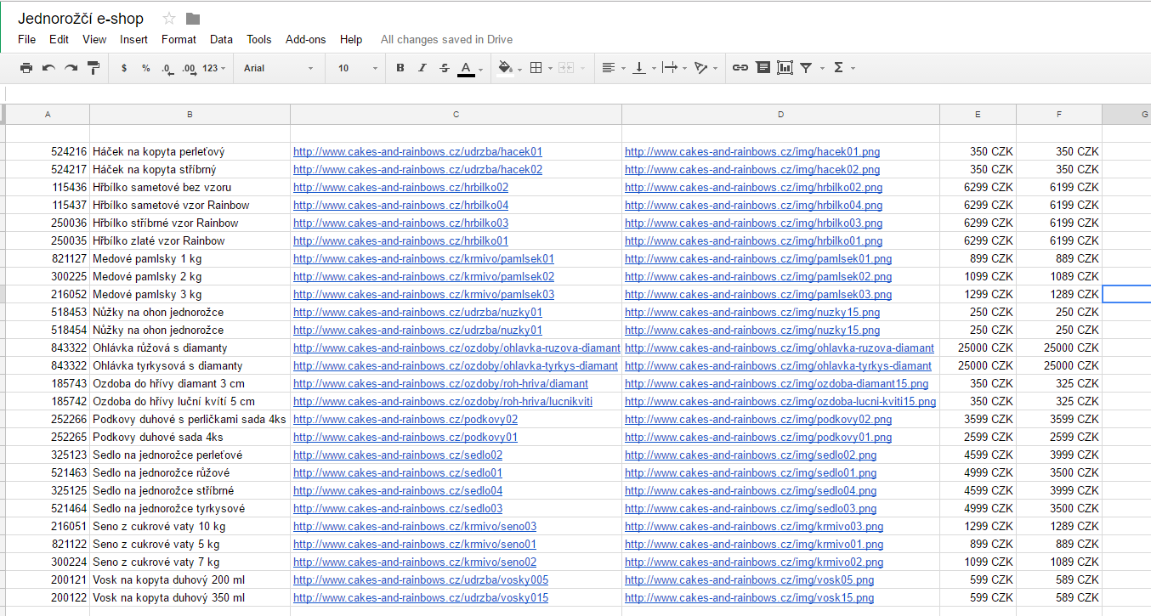Open the sedlo02.png image link
Image resolution: width=1151 pixels, height=616 pixels.
click(x=751, y=455)
